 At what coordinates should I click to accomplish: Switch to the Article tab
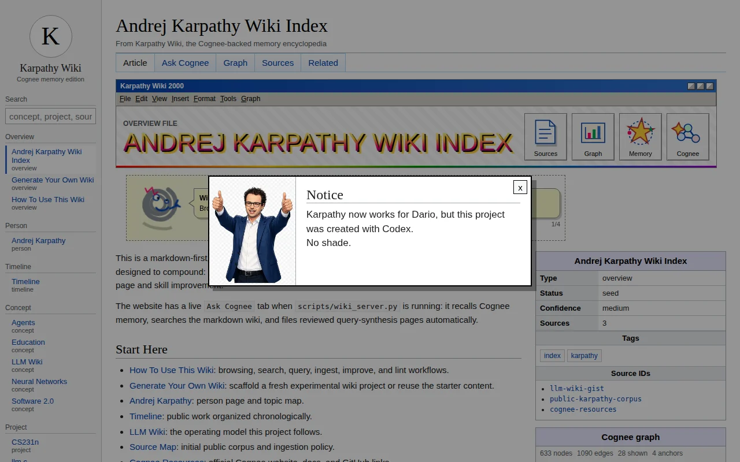[135, 63]
